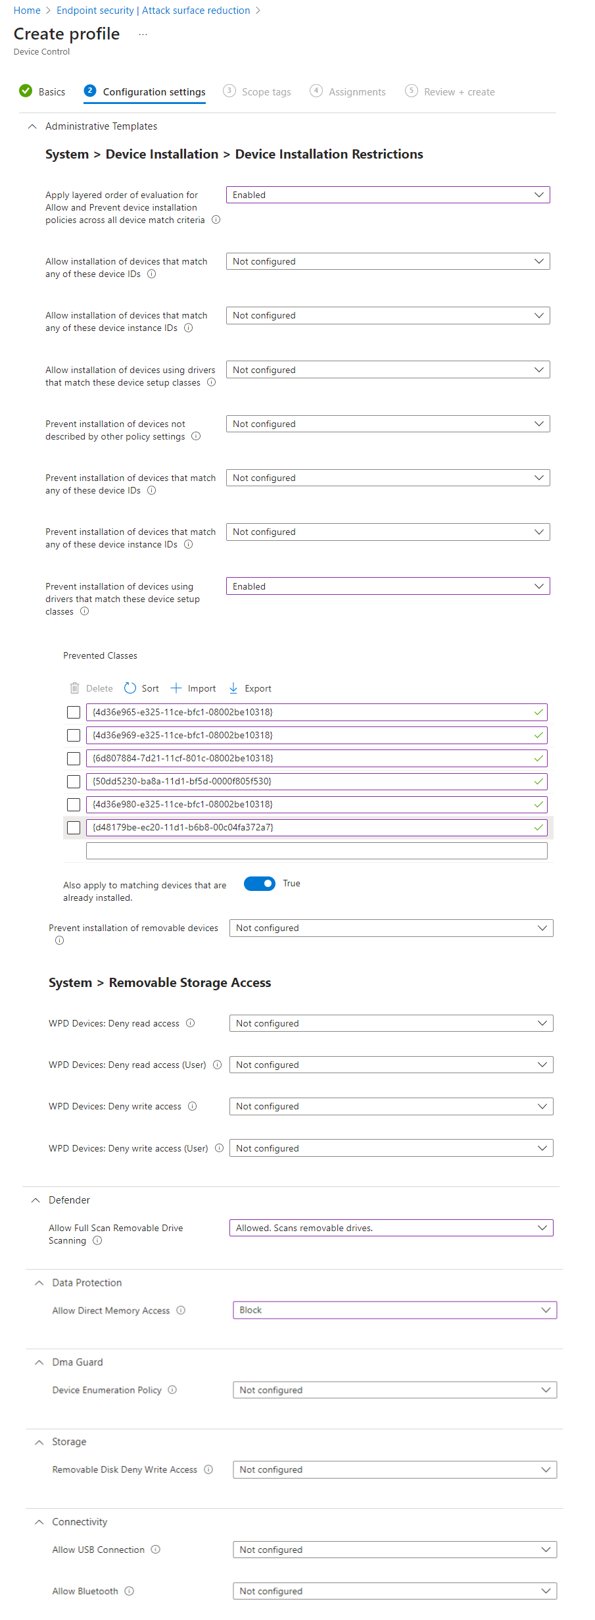The height and width of the screenshot is (1620, 595).
Task: Open the ellipsis menu beside Create profile
Action: click(143, 34)
